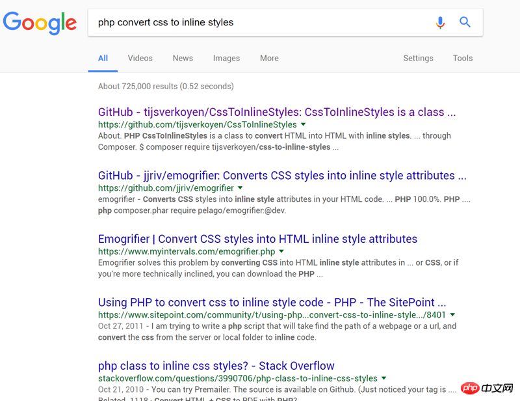Click the snippet dated Oct 21, 2010
Viewport: 520px width, 401px height.
[278, 394]
